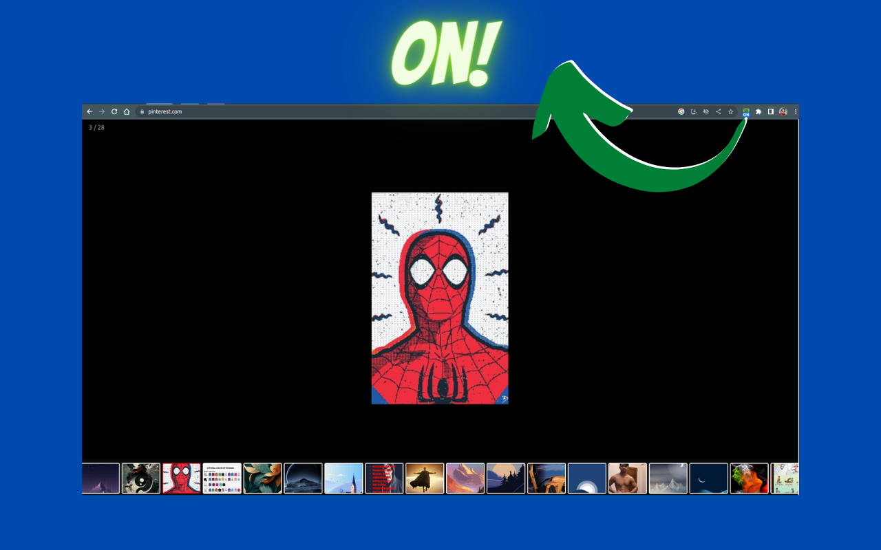View site info via the padlock icon
The width and height of the screenshot is (881, 550).
point(142,111)
